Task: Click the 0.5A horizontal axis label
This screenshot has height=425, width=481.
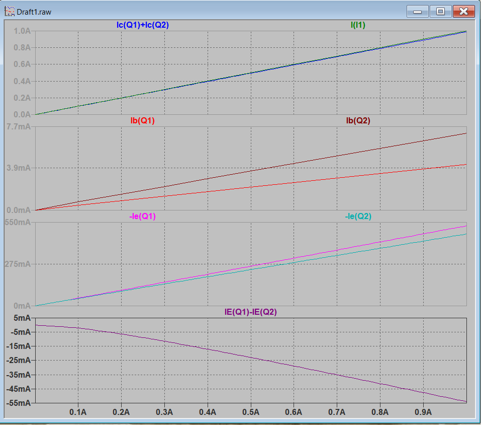Action: (x=251, y=412)
